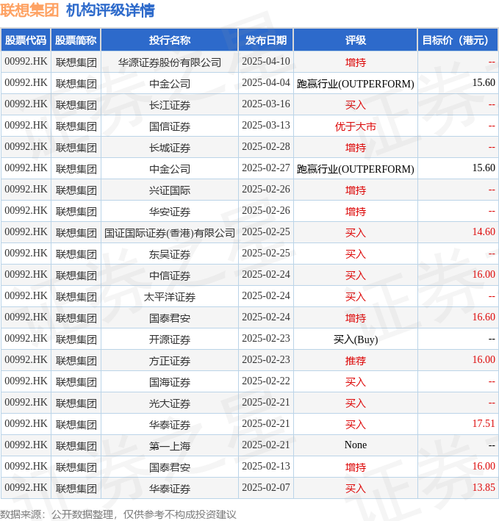Click the 发布日期 column header
This screenshot has height=521, width=499.
point(266,40)
